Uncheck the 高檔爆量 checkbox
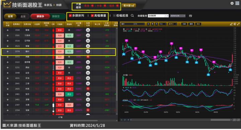Viewport: 241px width, 130px height. click(x=92, y=15)
